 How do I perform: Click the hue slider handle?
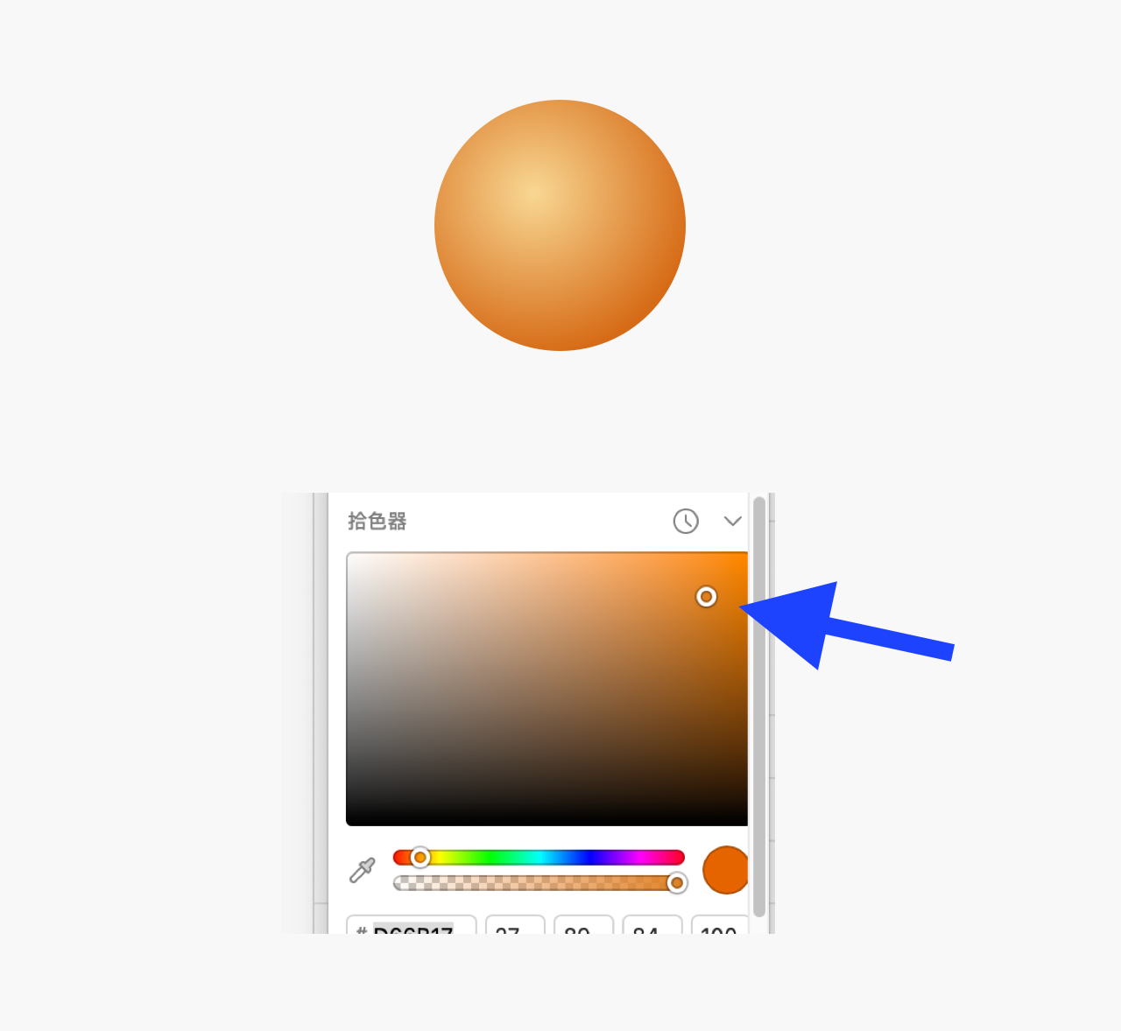(x=420, y=857)
